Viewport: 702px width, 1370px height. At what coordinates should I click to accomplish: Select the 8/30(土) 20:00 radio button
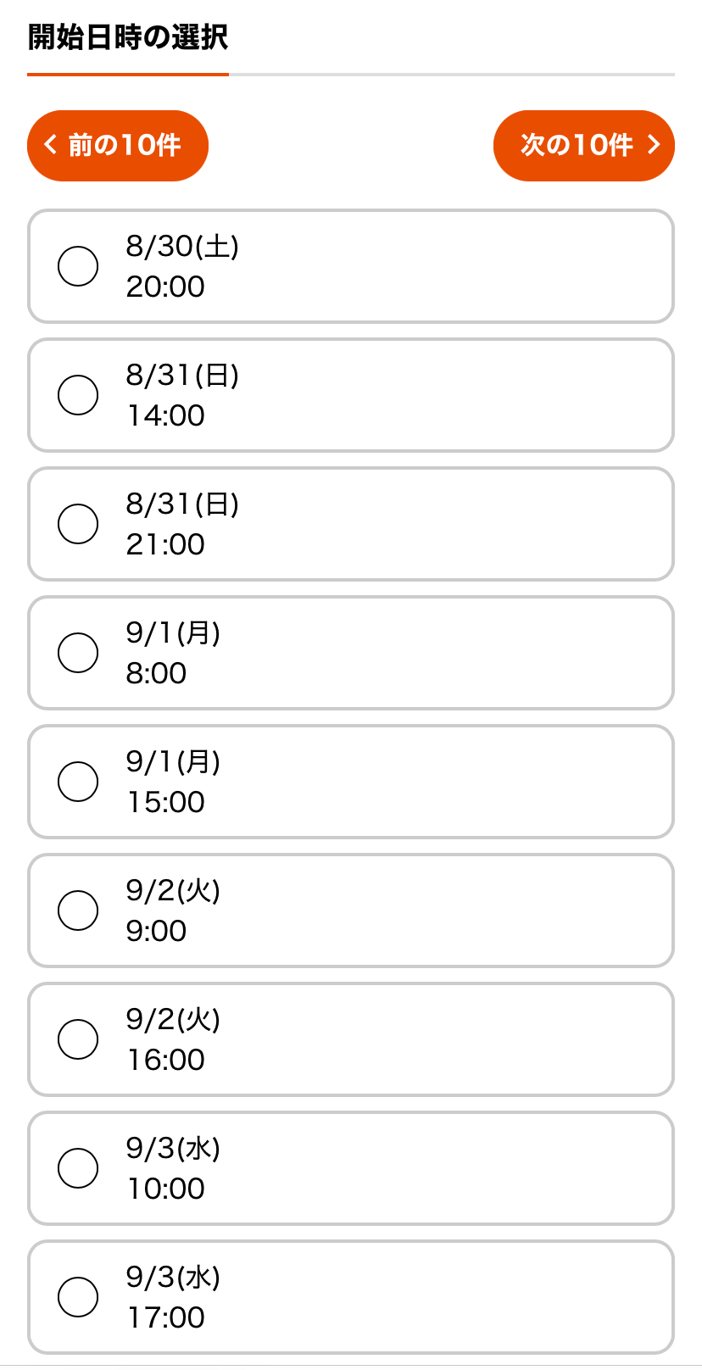(78, 266)
